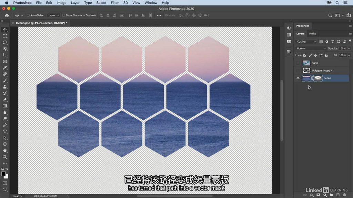
Task: Click the delete layer trash icon
Action: [344, 195]
